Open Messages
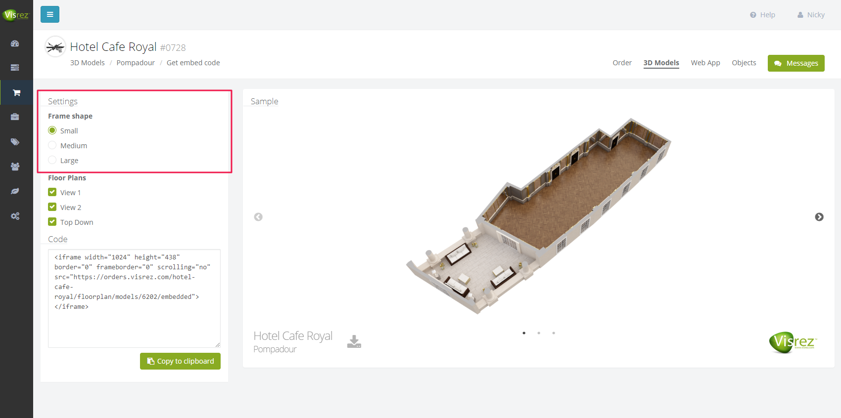The height and width of the screenshot is (418, 841). (796, 63)
